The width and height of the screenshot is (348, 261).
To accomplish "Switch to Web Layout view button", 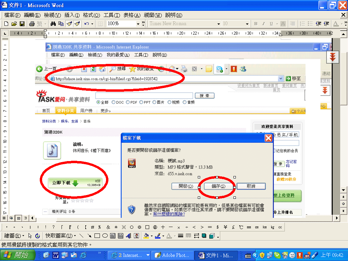I will (x=11, y=218).
